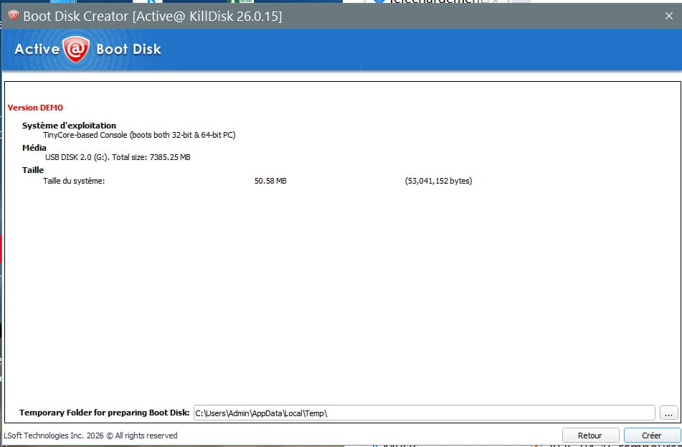Select the Média heading
The image size is (682, 447).
point(34,148)
